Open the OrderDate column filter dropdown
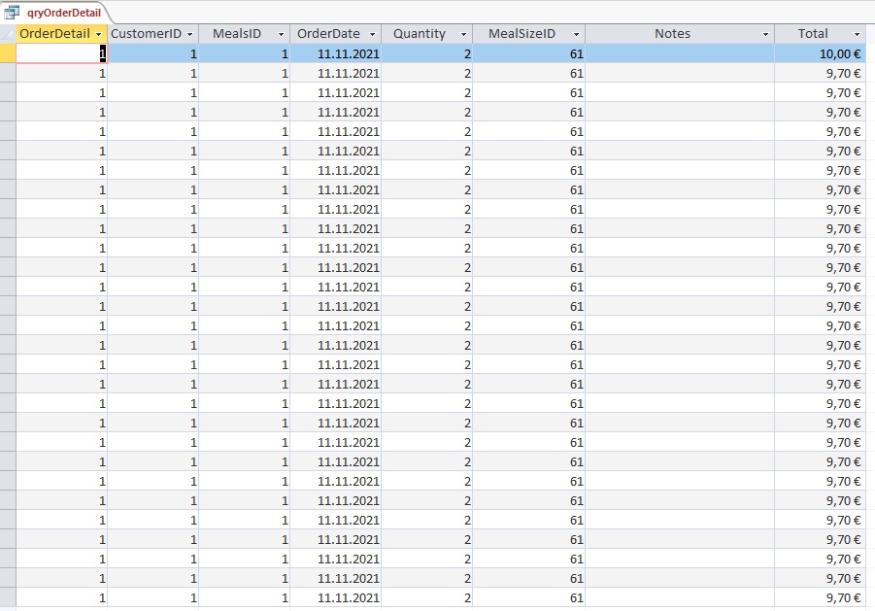The image size is (875, 611). pos(373,34)
